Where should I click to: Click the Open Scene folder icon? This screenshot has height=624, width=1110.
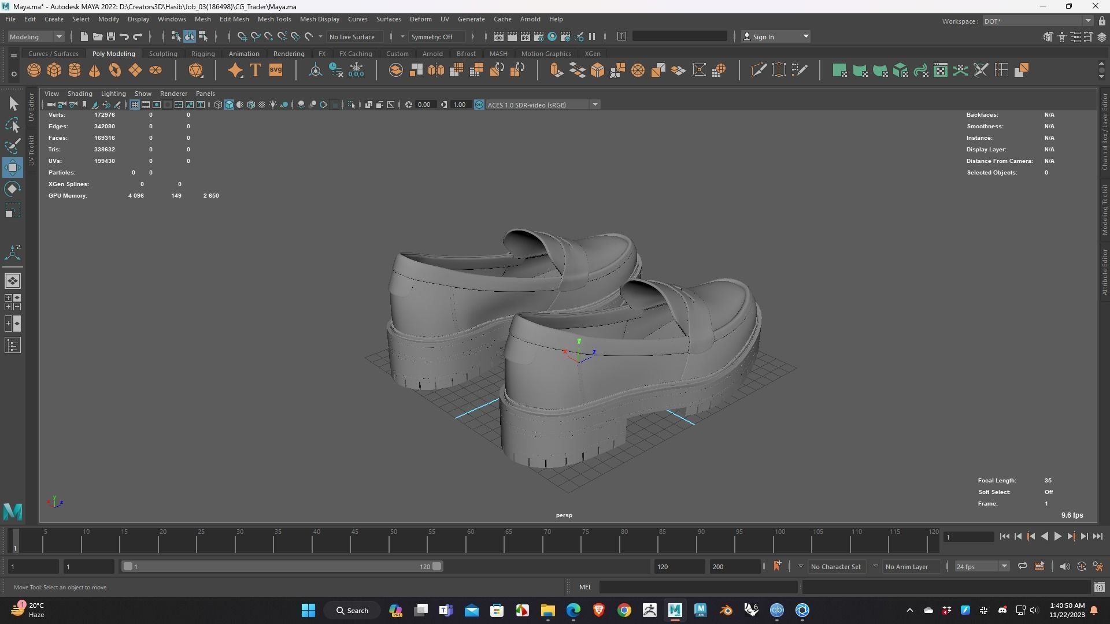coord(97,36)
